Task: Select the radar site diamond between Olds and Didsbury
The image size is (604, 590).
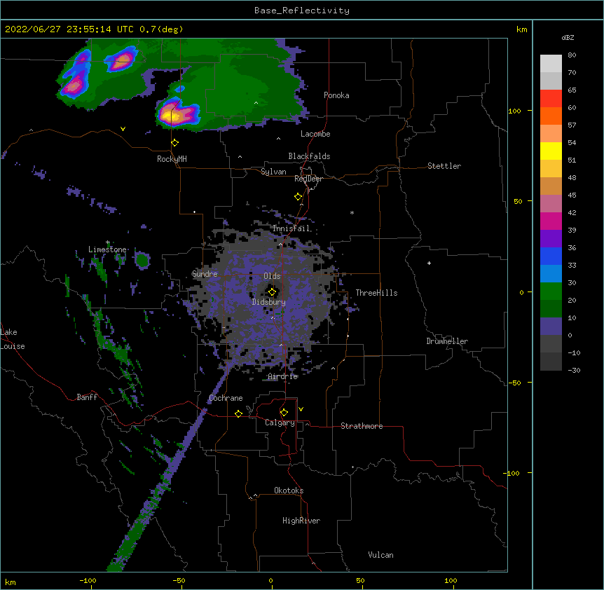Action: coord(273,292)
